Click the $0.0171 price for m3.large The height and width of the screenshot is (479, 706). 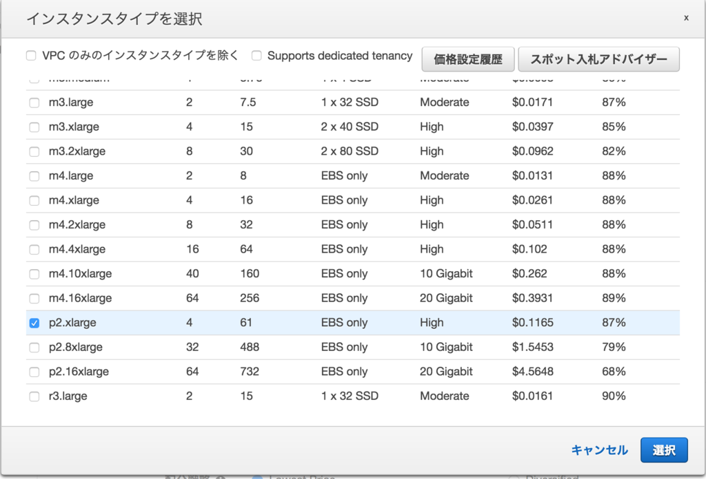click(x=532, y=102)
